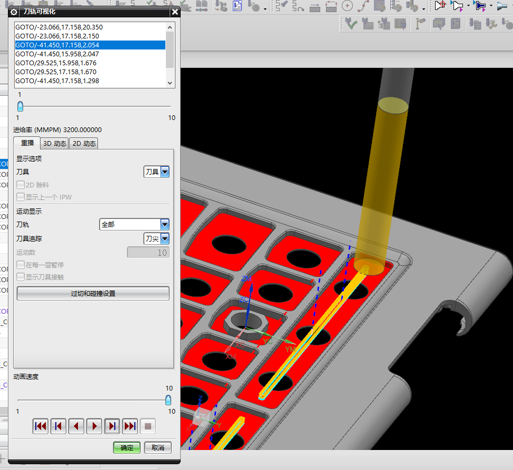The width and height of the screenshot is (513, 470).
Task: Click the 动画速度 slider handle
Action: click(168, 399)
